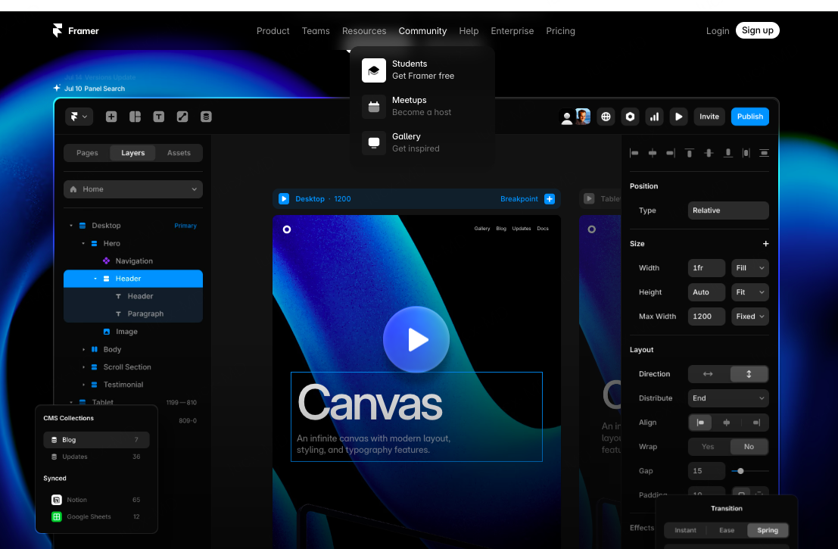The image size is (838, 549).
Task: Set Align to end (right)
Action: (x=755, y=423)
